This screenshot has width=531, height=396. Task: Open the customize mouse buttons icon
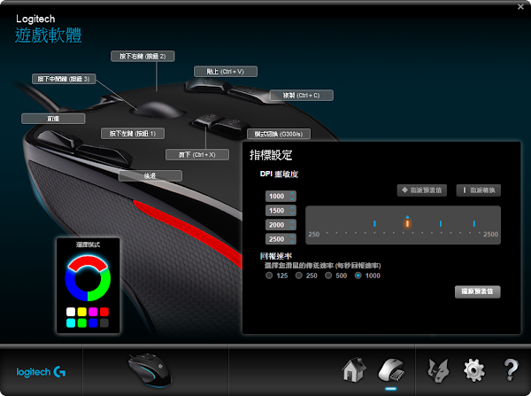click(x=391, y=371)
